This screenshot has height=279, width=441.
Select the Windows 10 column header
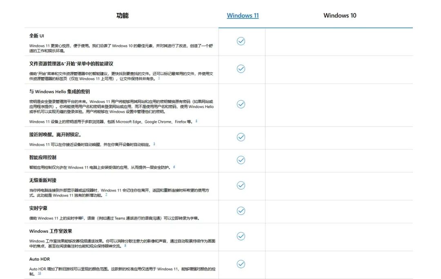pyautogui.click(x=340, y=16)
